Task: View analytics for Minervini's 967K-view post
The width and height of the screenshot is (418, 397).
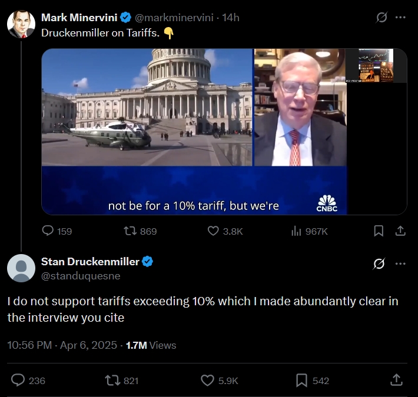Action: (296, 231)
